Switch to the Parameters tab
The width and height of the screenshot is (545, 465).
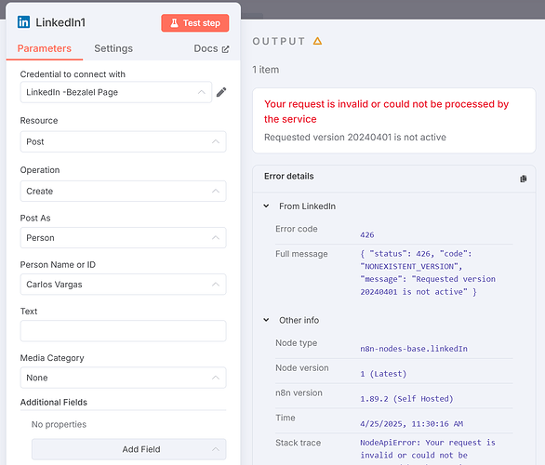click(x=45, y=48)
